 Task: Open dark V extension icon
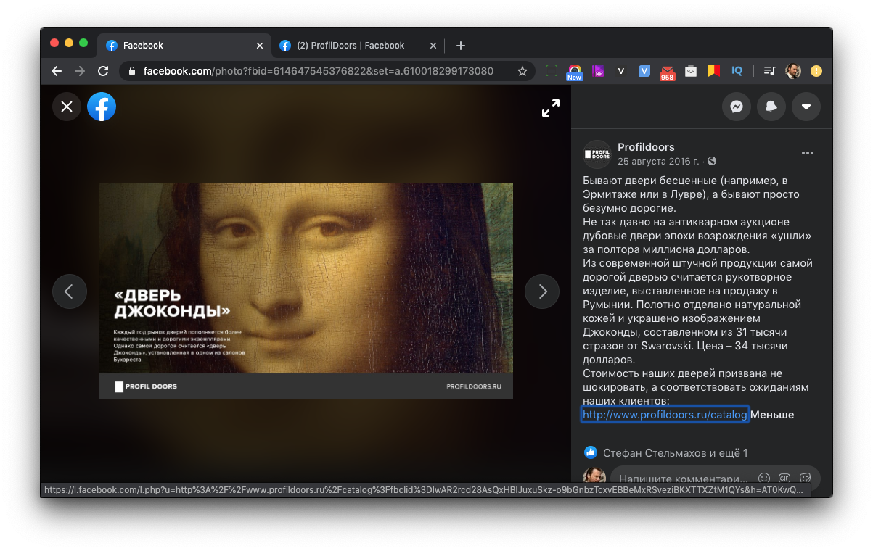click(620, 71)
